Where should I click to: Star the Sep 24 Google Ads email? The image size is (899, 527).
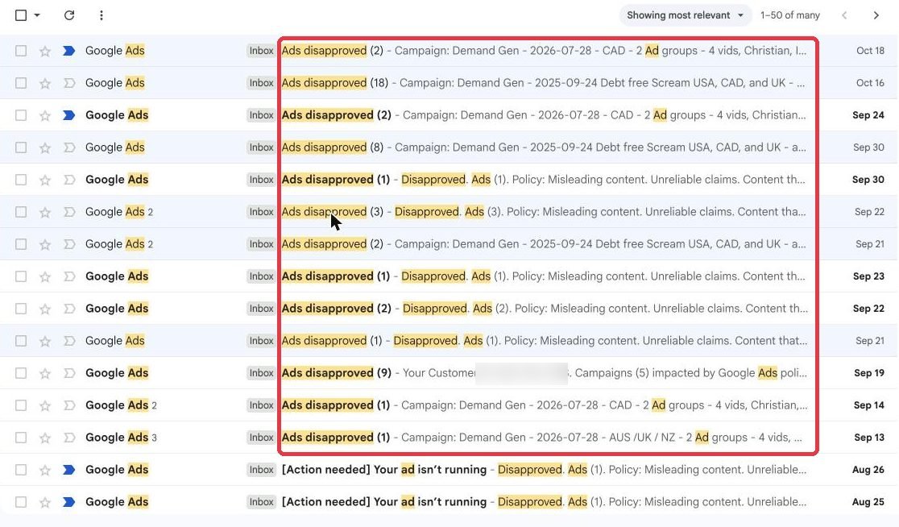pos(45,115)
